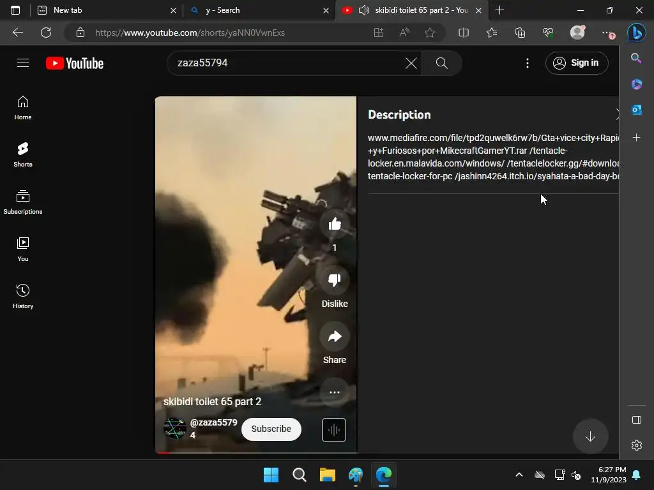654x490 pixels.
Task: Open Edge profile account picture
Action: 577,33
